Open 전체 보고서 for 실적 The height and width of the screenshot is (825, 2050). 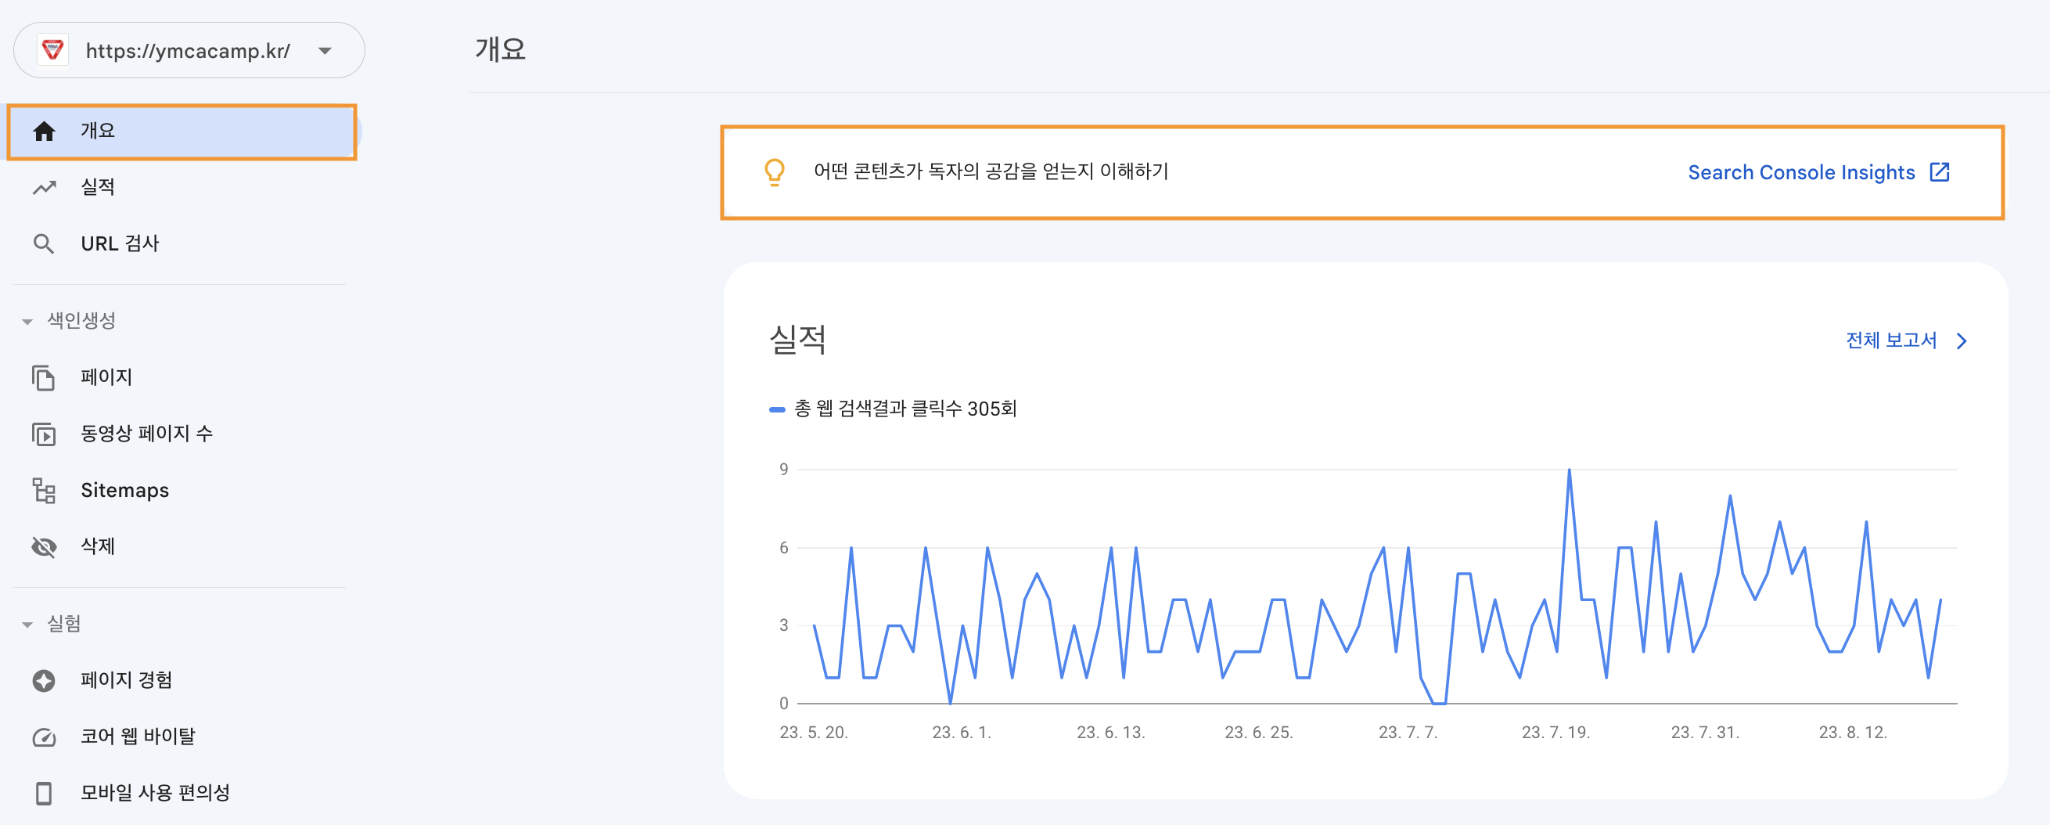(x=1891, y=340)
